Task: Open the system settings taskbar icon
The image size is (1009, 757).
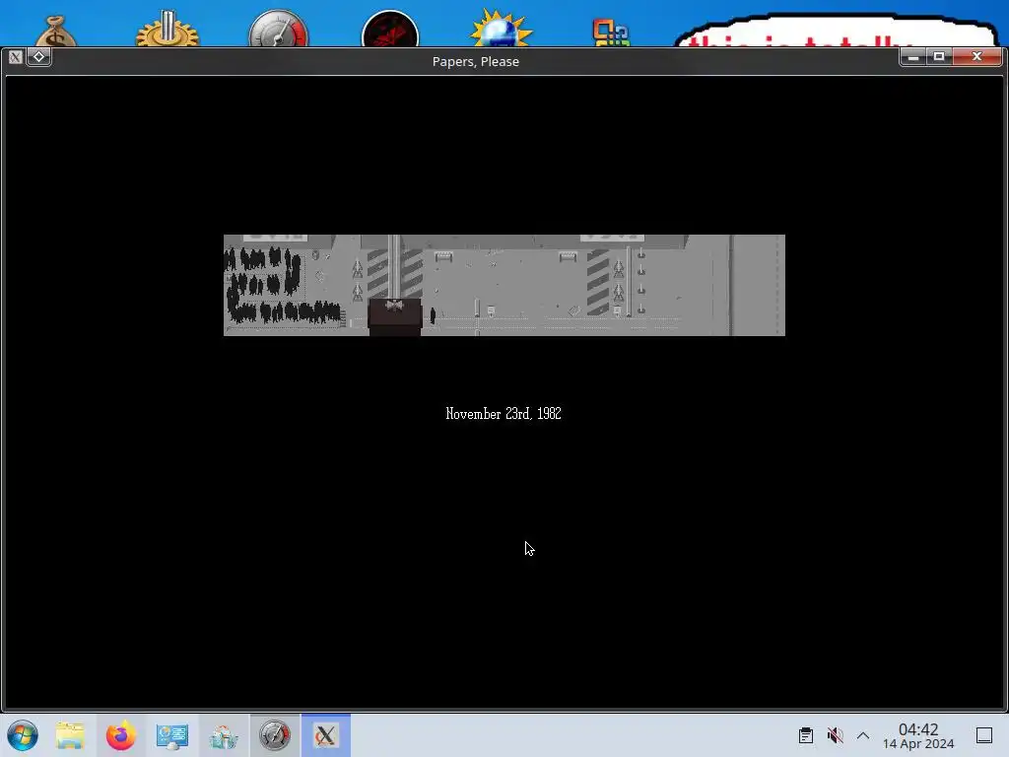Action: tap(171, 735)
